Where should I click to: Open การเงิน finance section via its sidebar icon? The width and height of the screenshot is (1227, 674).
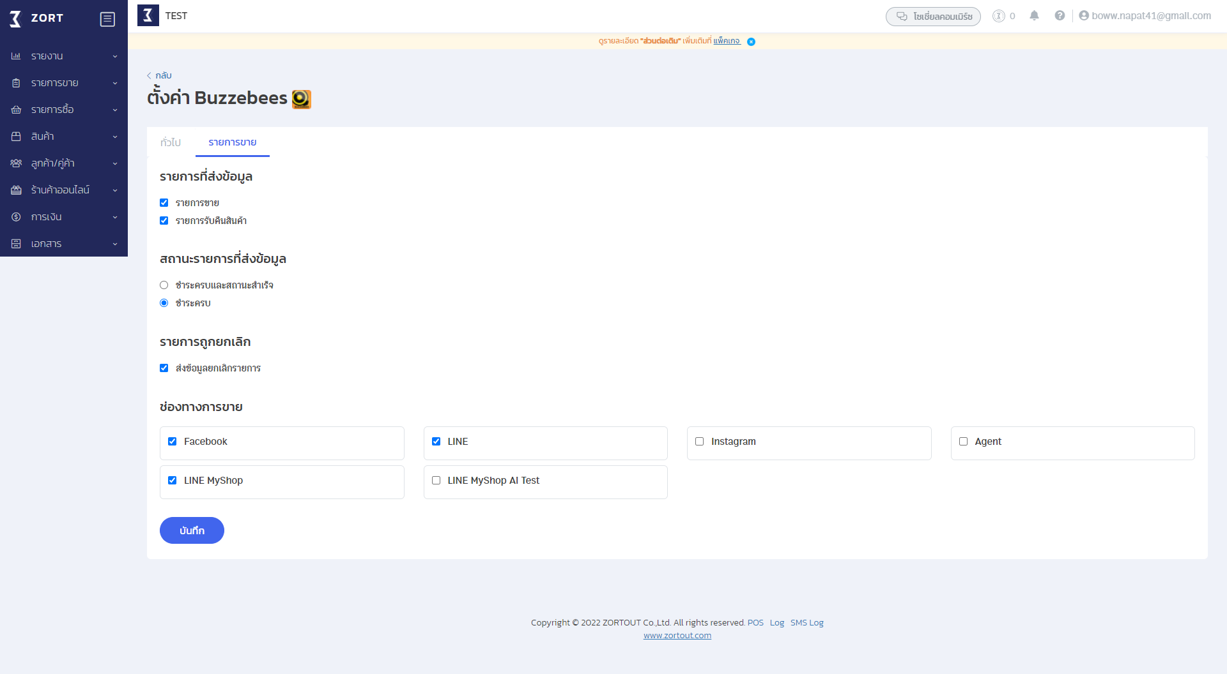tap(16, 216)
